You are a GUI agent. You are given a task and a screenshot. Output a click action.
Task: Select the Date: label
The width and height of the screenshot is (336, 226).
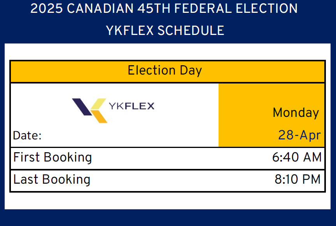tap(27, 136)
